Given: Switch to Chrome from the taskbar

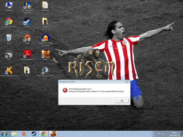Looking at the screenshot, I should 44,134.
